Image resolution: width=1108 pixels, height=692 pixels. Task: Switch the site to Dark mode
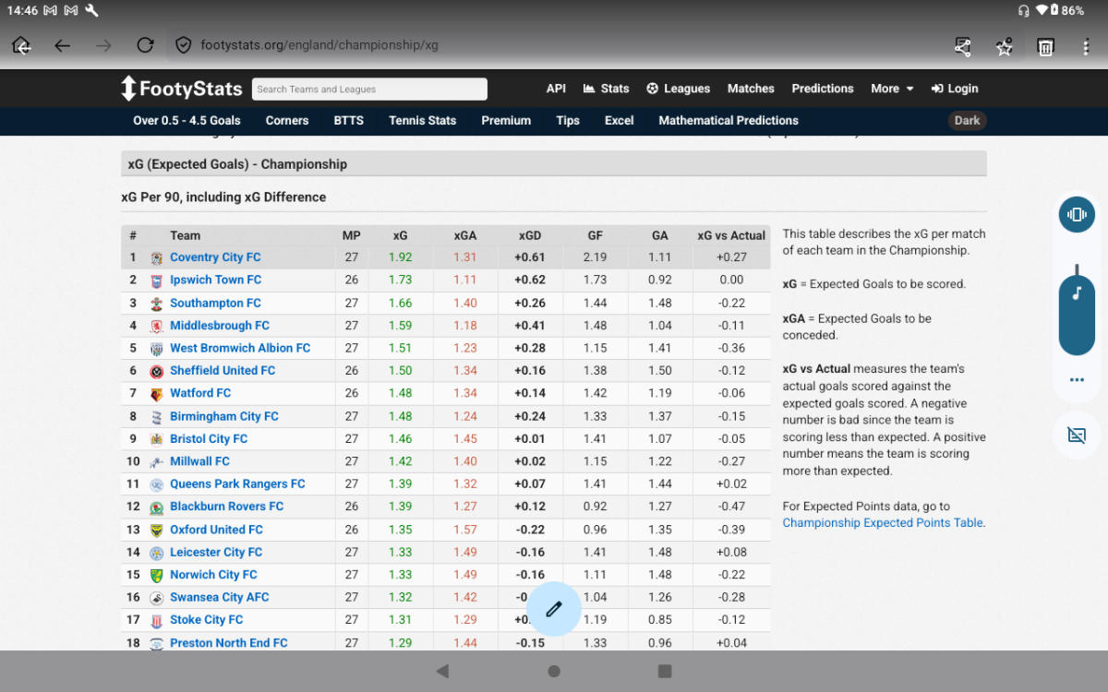tap(967, 121)
